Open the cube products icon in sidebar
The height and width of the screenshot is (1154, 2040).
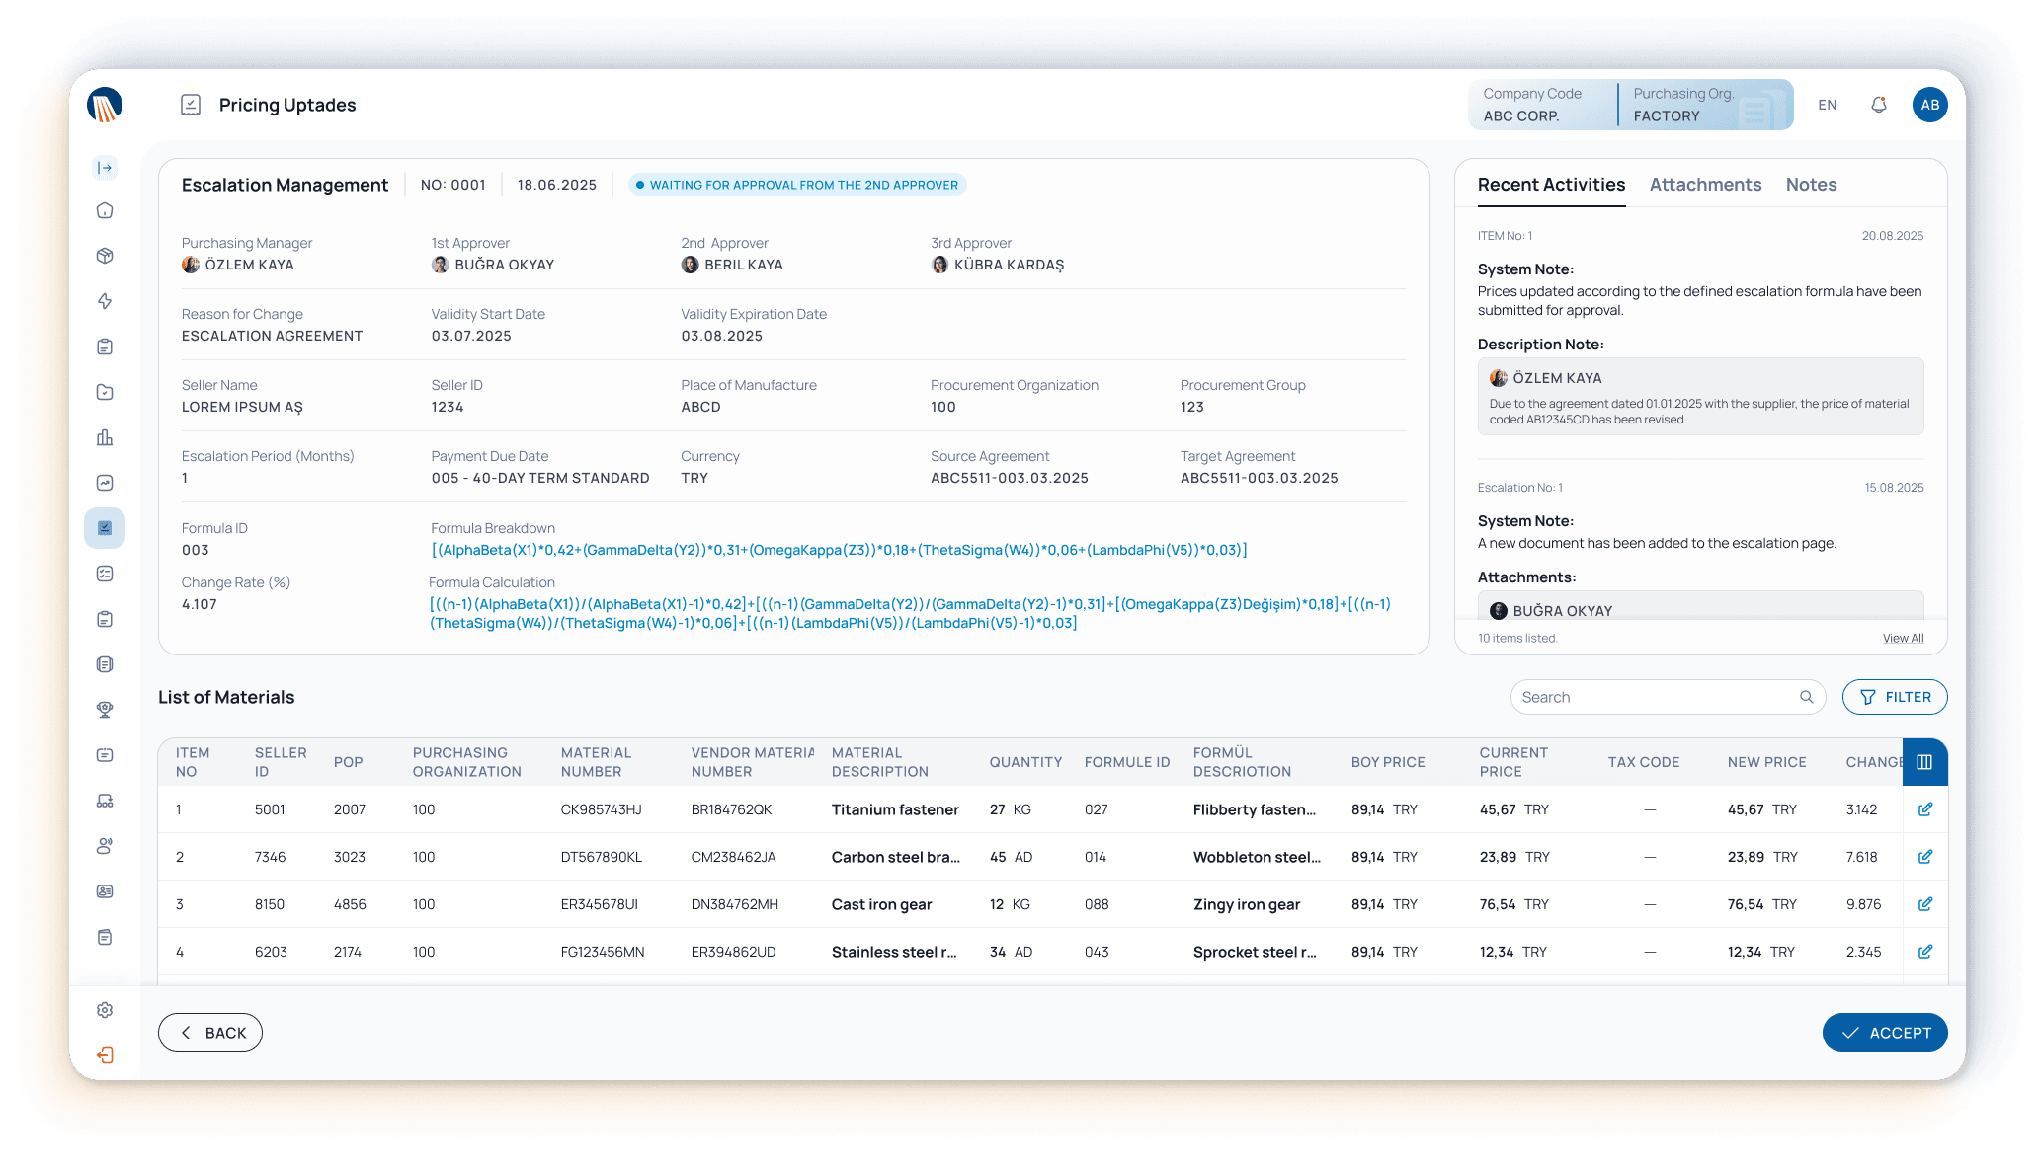pyautogui.click(x=105, y=256)
